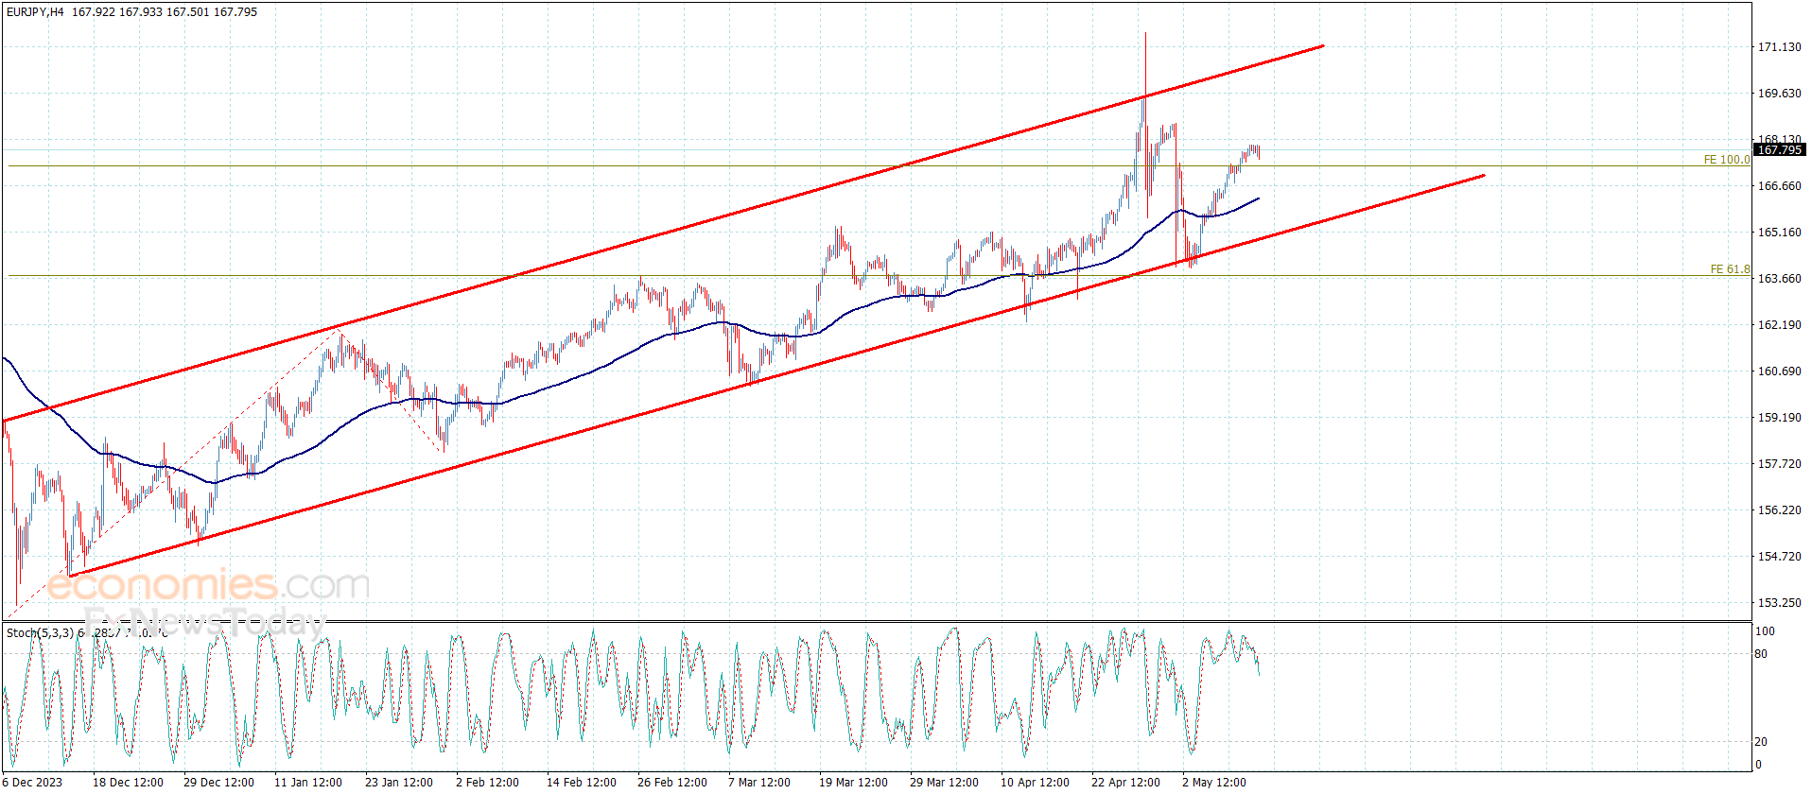Image resolution: width=1812 pixels, height=794 pixels.
Task: Click the 22 Apr 12:00 date label
Action: pyautogui.click(x=1125, y=783)
